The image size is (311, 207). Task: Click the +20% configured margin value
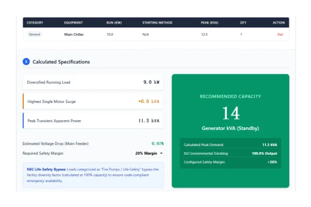[272, 162]
